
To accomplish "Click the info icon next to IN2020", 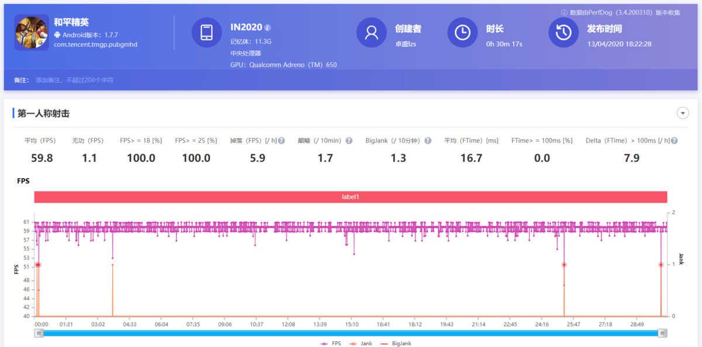I will [268, 28].
